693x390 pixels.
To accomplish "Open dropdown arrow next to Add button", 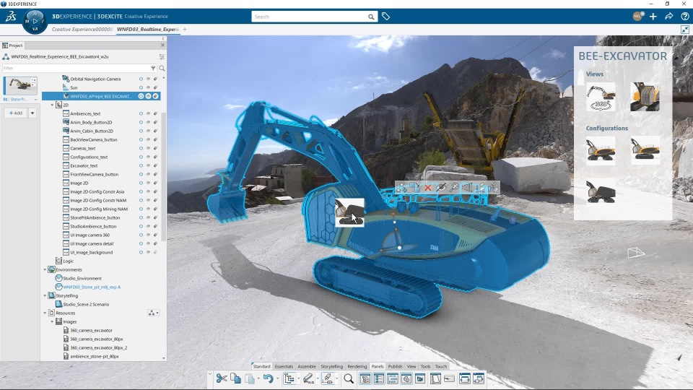I will (x=32, y=113).
